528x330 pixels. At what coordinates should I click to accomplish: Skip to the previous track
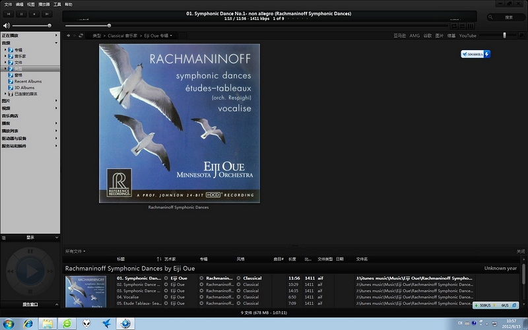[x=9, y=14]
